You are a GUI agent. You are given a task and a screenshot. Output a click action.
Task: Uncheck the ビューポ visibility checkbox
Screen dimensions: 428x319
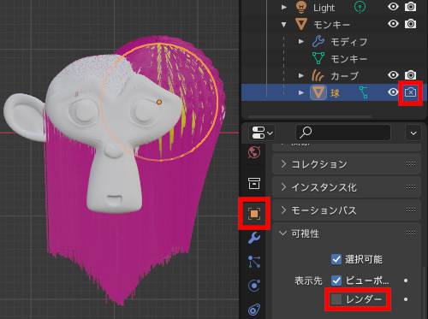336,281
